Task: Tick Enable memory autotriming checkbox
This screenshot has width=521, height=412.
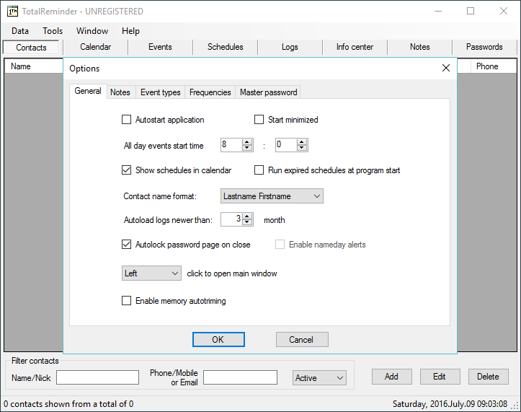Action: pos(126,300)
